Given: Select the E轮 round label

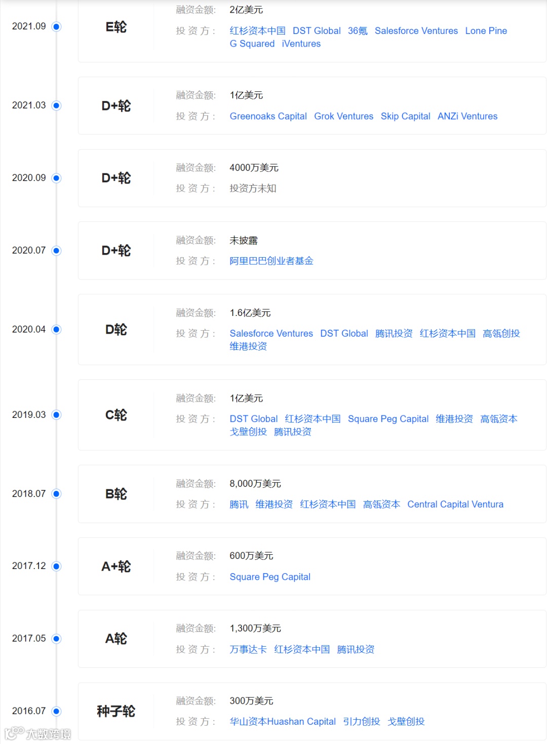Looking at the screenshot, I should point(116,27).
